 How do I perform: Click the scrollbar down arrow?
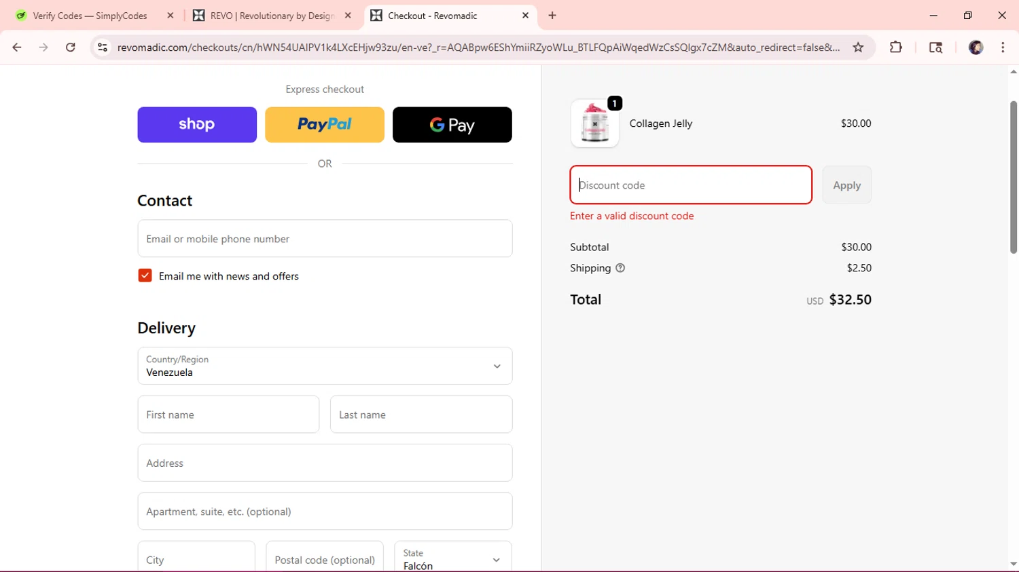pos(1013,564)
